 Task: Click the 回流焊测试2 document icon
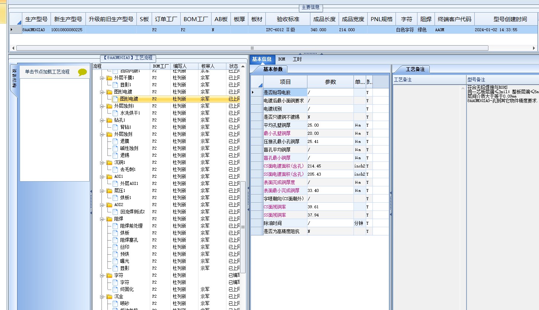tap(115, 212)
